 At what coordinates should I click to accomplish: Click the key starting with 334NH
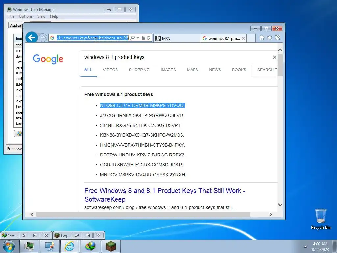tap(141, 125)
